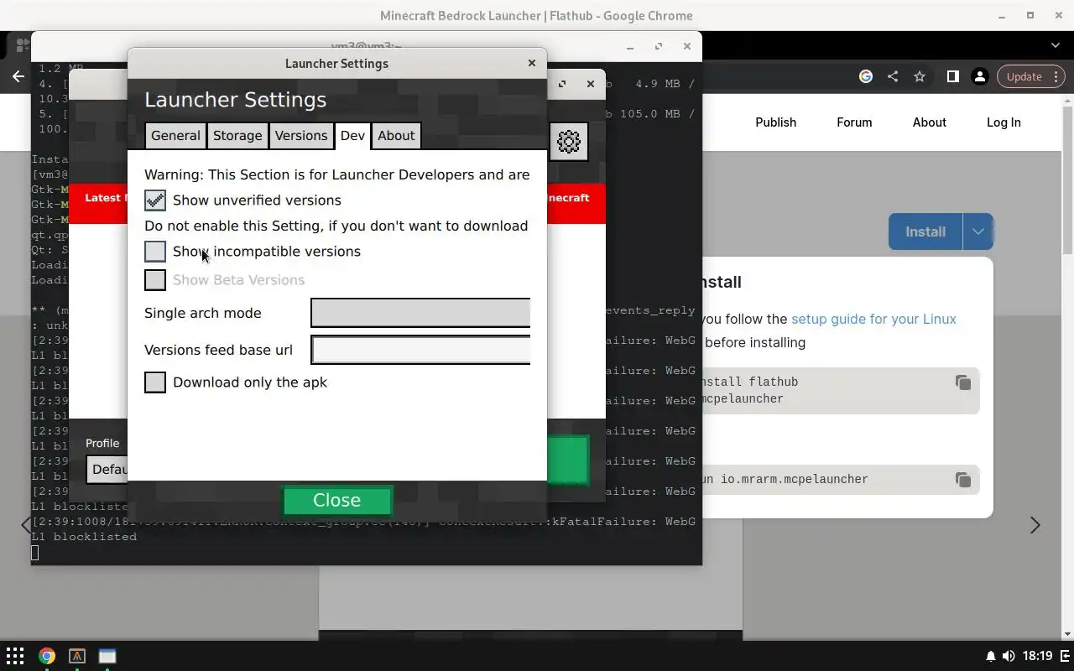Open the Profile dropdown in launcher

(x=107, y=469)
